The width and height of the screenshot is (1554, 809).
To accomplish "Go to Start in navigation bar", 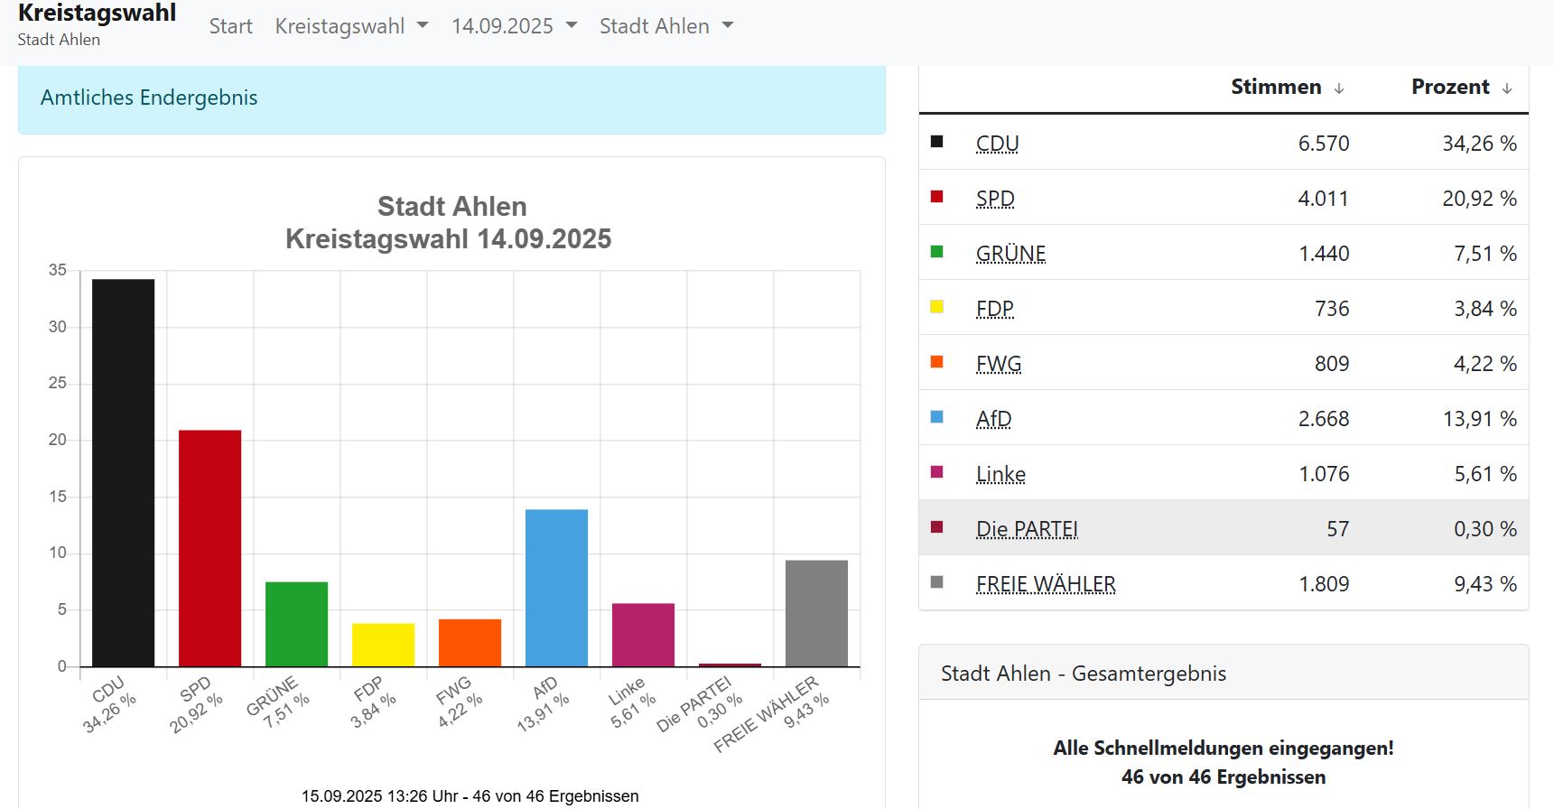I will [x=230, y=26].
